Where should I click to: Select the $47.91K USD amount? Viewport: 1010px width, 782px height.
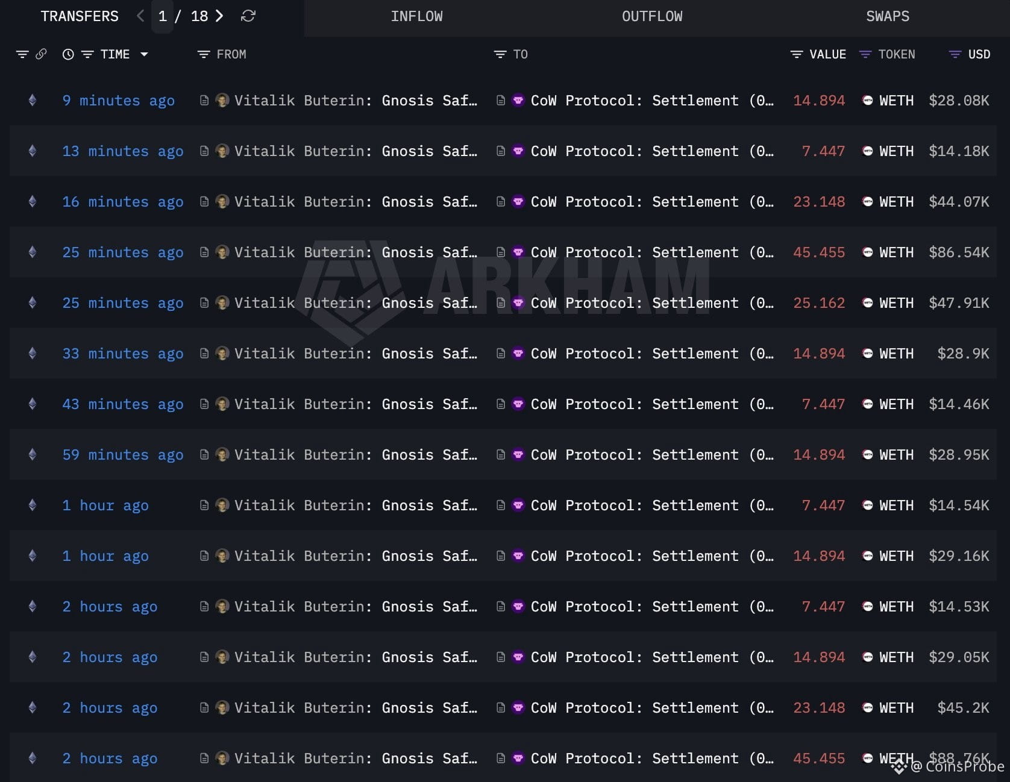[959, 303]
